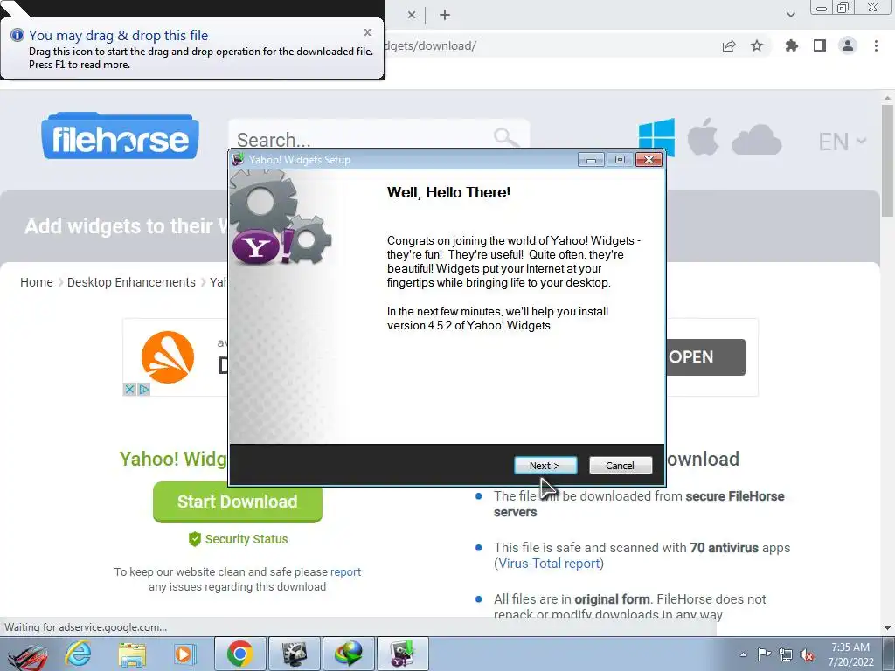Click the Yahoo! Widgets Setup title icon
895x671 pixels.
[239, 160]
